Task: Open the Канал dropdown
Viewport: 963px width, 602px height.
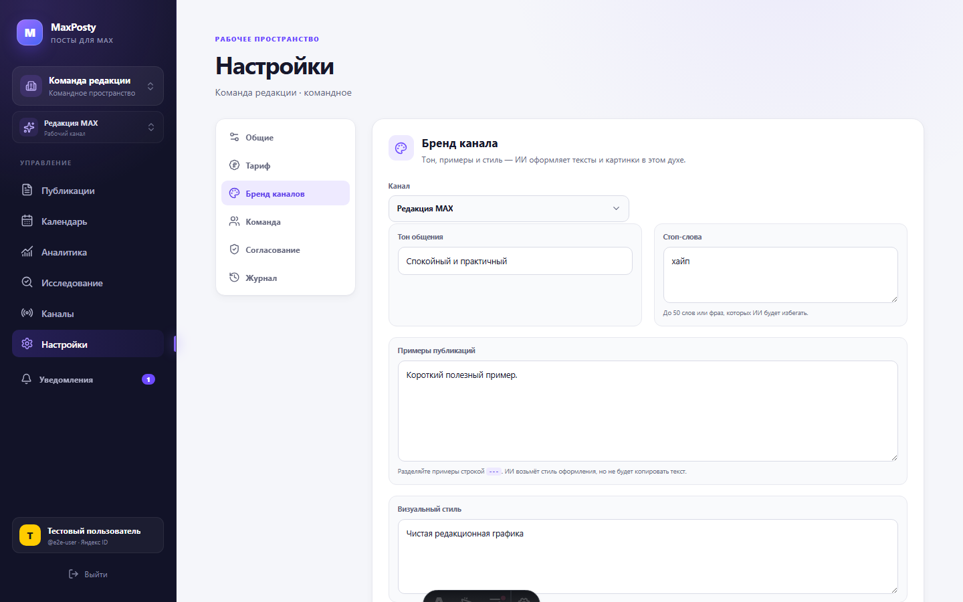Action: point(508,209)
